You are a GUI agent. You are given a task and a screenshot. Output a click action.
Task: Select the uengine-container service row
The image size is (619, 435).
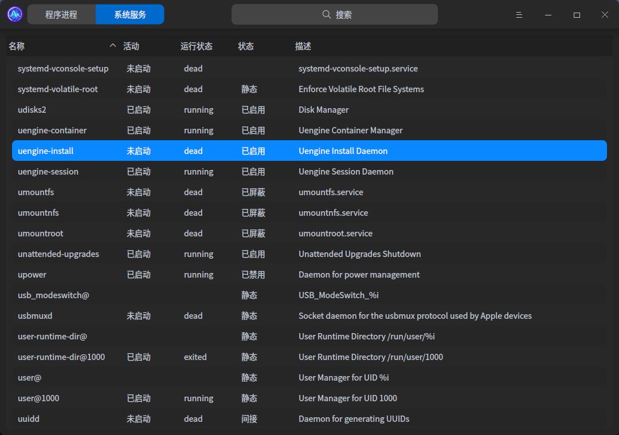click(x=52, y=130)
